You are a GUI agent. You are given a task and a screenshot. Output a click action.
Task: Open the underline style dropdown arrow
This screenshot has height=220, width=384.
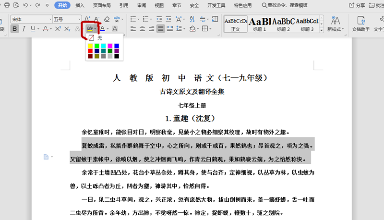point(38,29)
